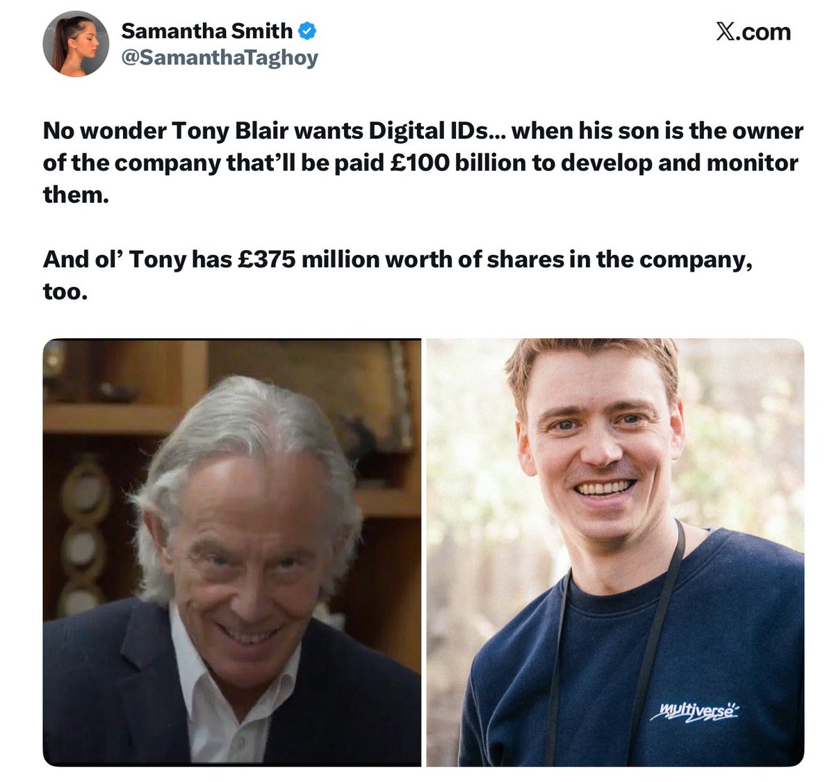Click the word 'them.' ending the first paragraph
The width and height of the screenshot is (834, 782).
tap(76, 194)
